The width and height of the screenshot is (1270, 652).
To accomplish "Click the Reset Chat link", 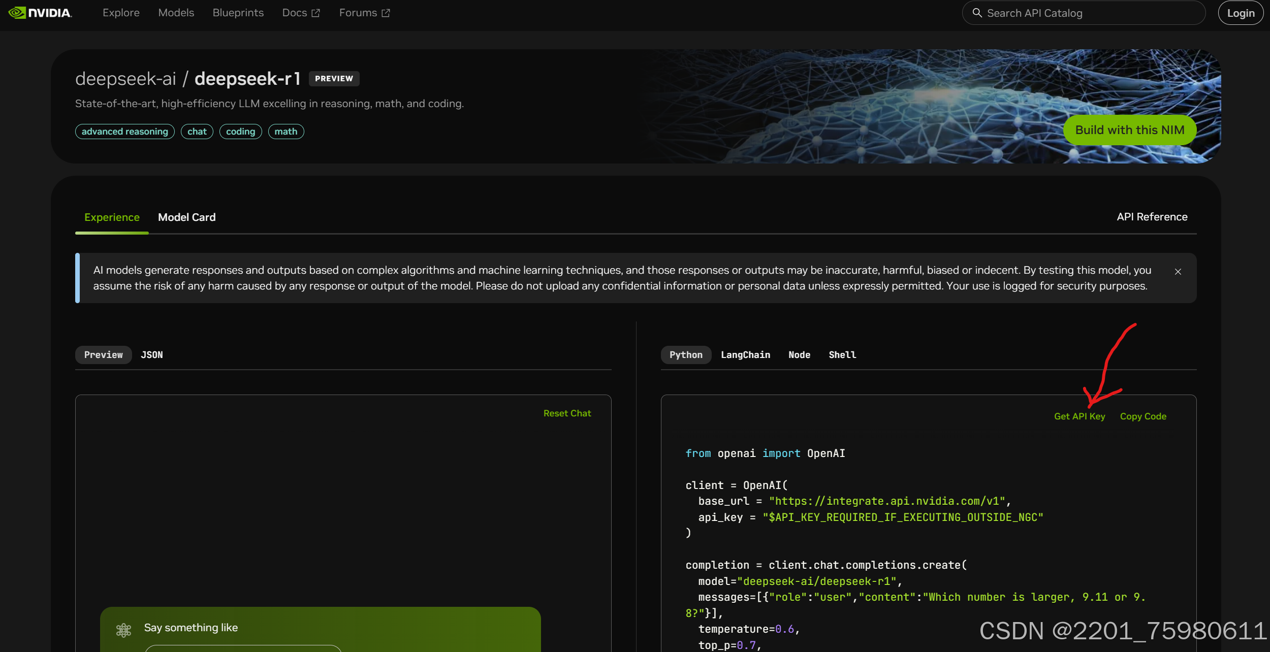I will point(567,413).
